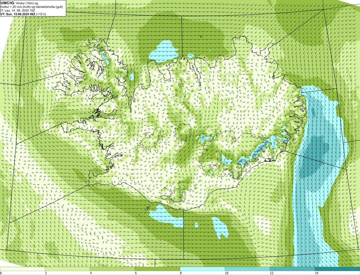Screen dimensions: 360x275
Task: Click the '12' label on the color scale
Action: coord(271,273)
